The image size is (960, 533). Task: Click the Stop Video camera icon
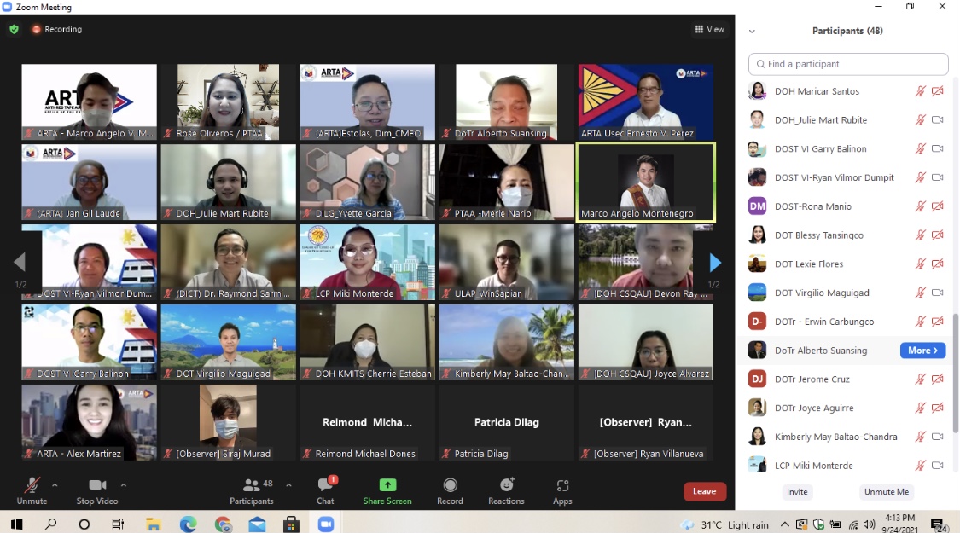pos(97,485)
